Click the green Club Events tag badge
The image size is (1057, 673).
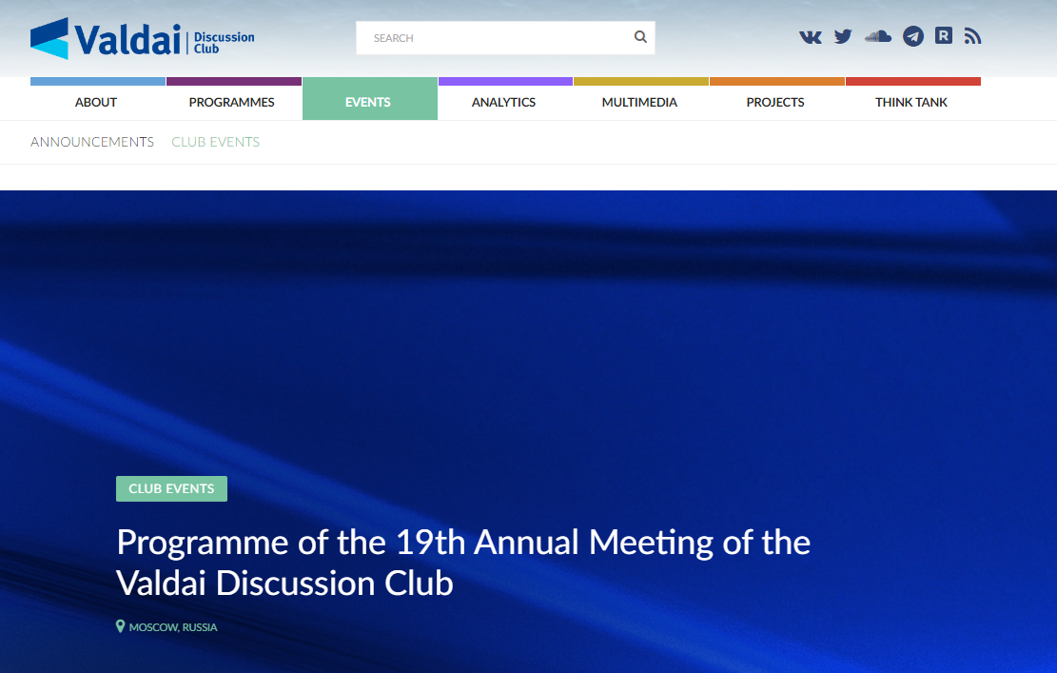click(x=171, y=488)
